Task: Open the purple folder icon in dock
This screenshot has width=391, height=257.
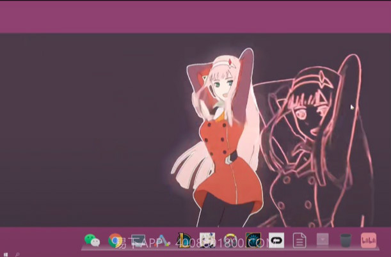Action: [x=323, y=241]
